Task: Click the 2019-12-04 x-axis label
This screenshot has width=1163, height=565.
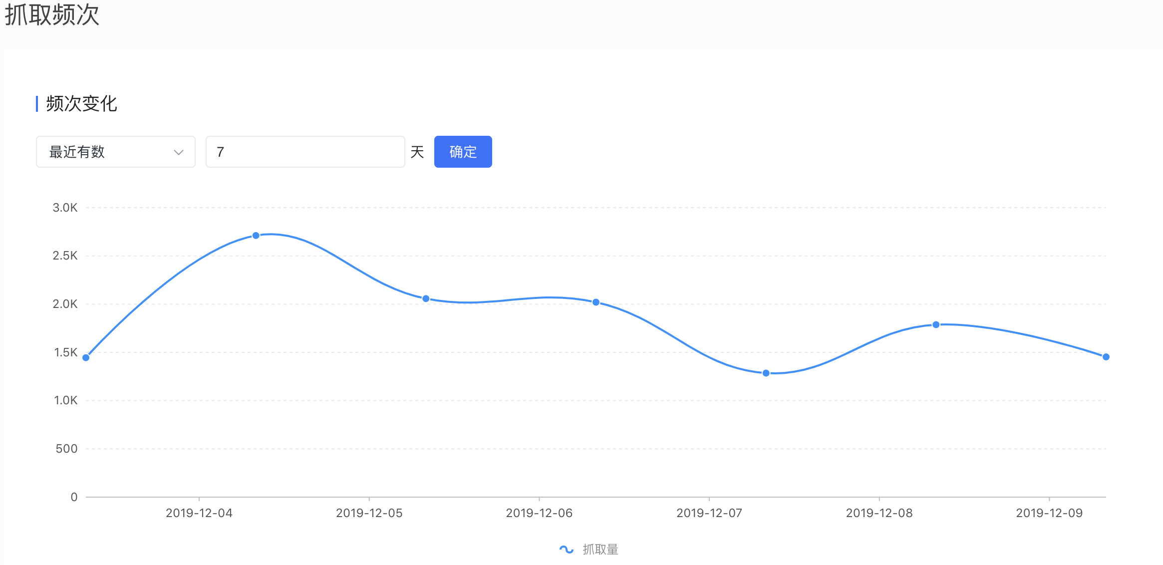Action: point(199,513)
